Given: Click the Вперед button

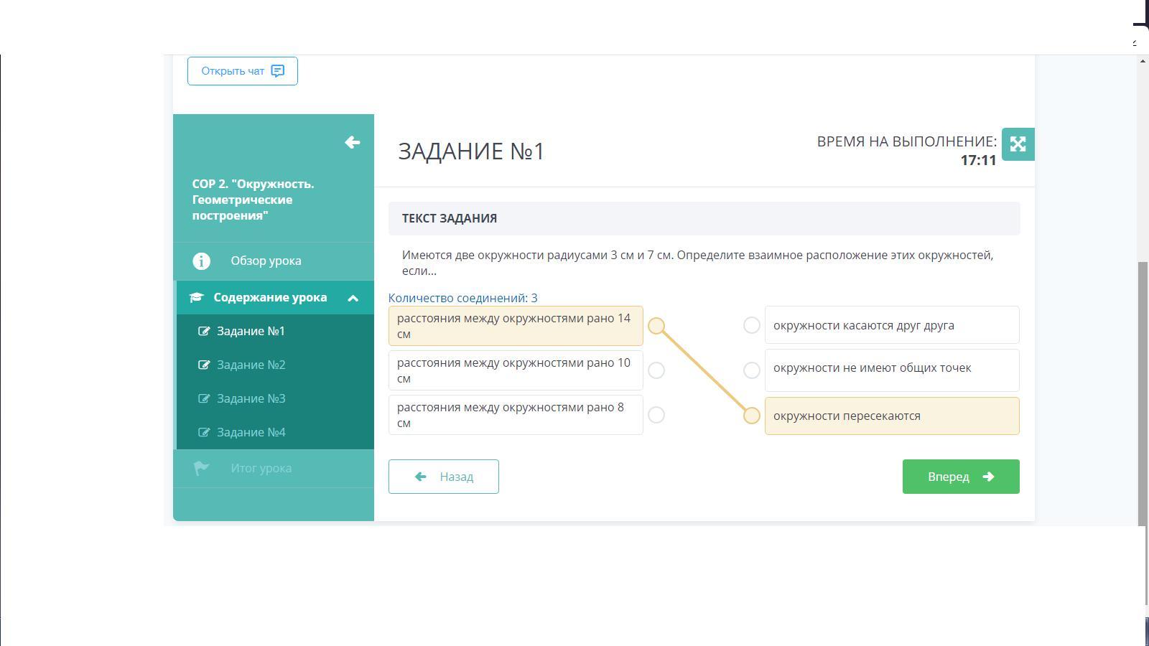Looking at the screenshot, I should click(x=961, y=477).
